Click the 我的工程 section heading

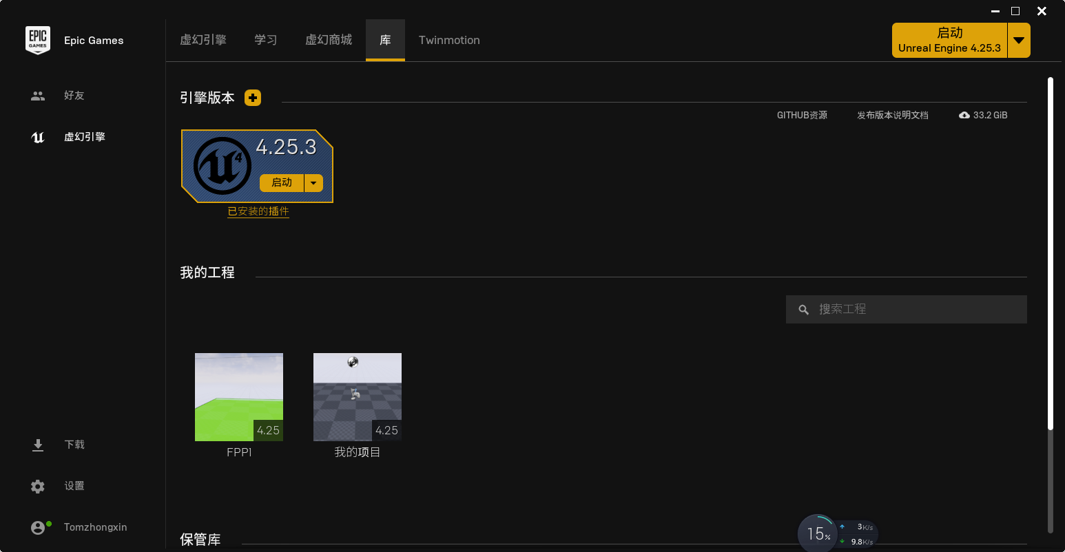tap(207, 273)
